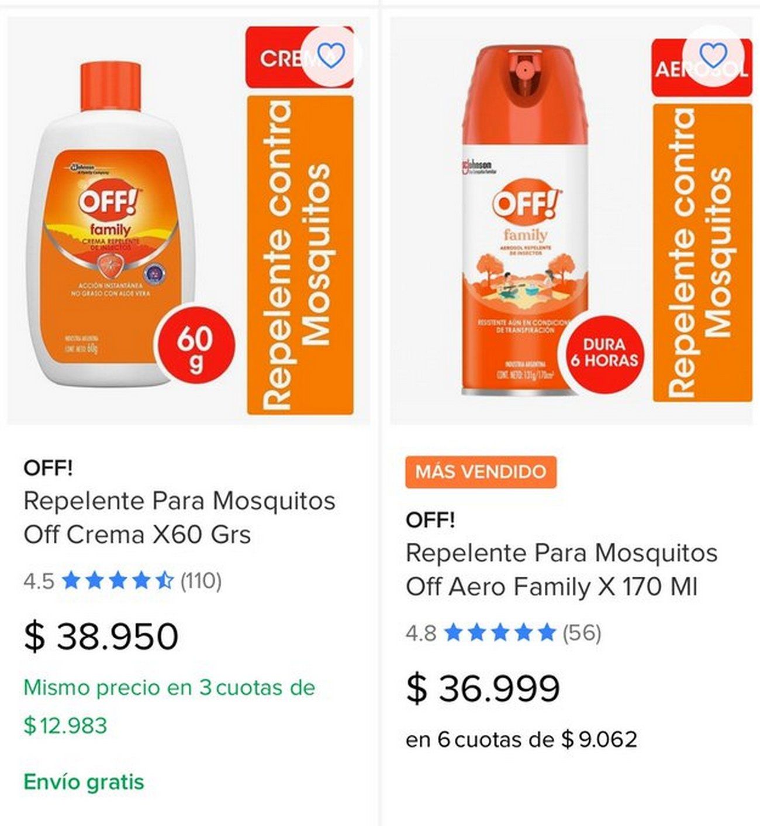Click the OFF! brand name above Aerosol
This screenshot has width=760, height=826.
point(430,520)
